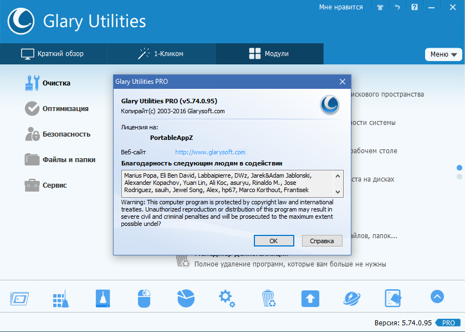
Task: Open the Context Menu Manager mouse icon
Action: click(x=144, y=299)
